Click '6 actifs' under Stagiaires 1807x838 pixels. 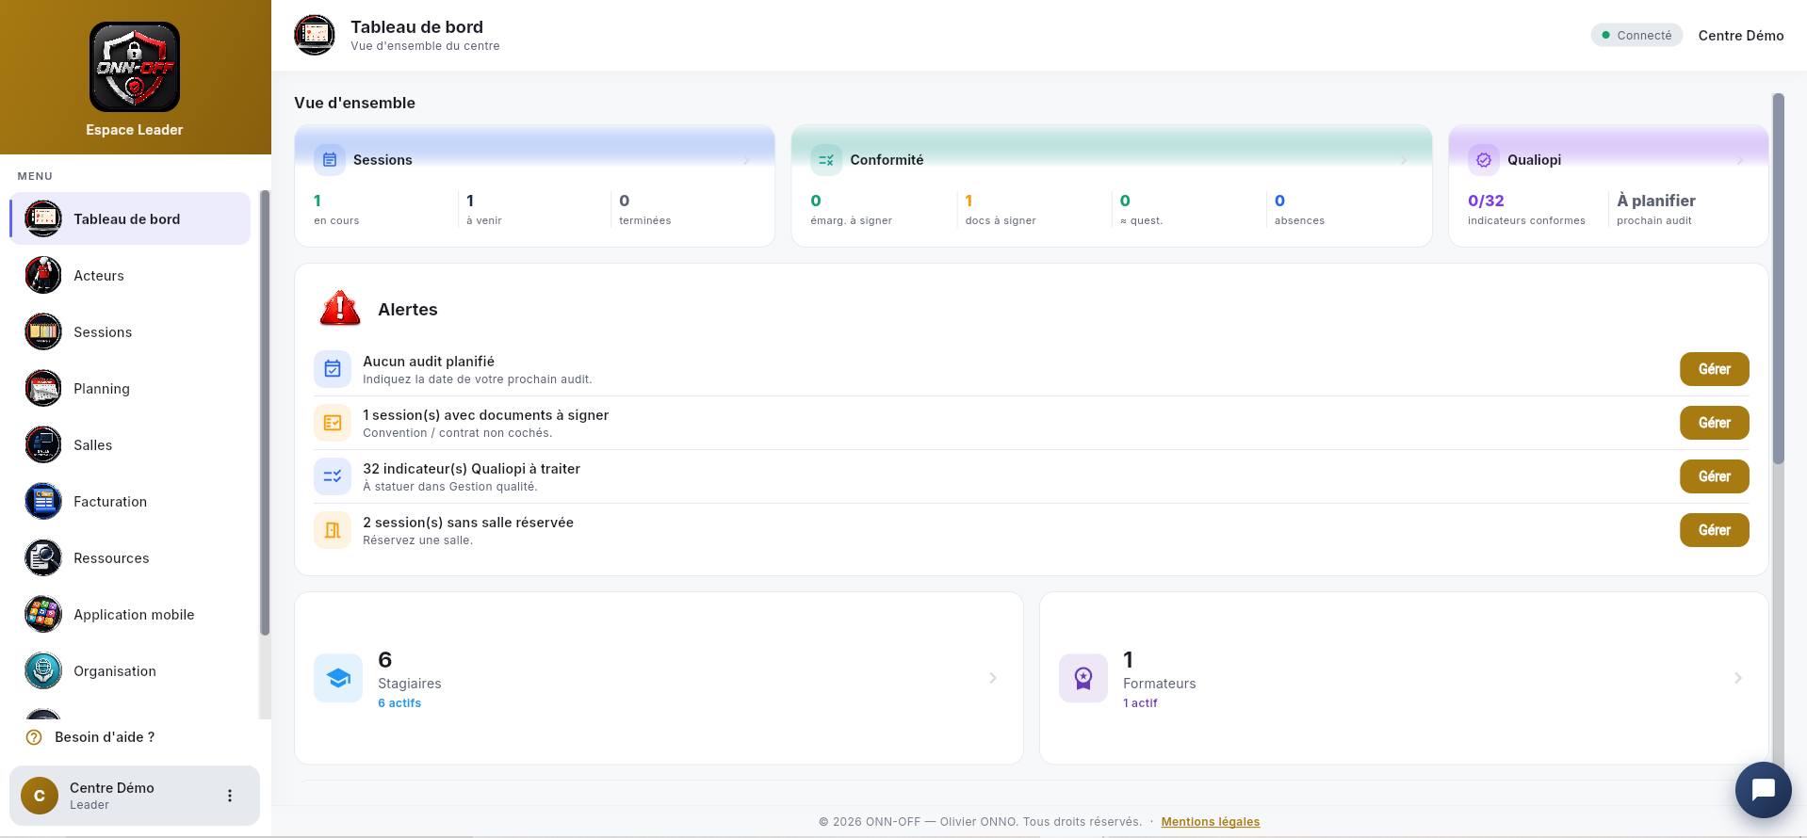[x=399, y=703]
